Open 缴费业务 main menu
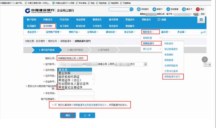Image resolution: width=216 pixels, height=128 pixels. point(97,20)
